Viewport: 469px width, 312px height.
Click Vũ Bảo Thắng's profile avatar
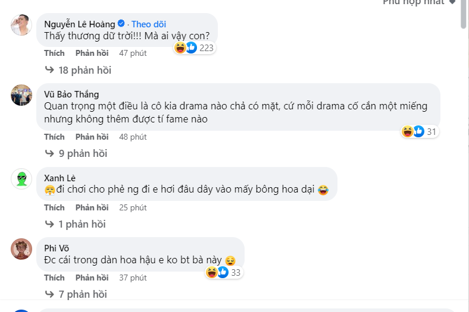(x=21, y=95)
